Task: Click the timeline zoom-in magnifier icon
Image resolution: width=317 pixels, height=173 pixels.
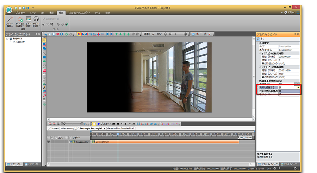Action: coord(50,124)
